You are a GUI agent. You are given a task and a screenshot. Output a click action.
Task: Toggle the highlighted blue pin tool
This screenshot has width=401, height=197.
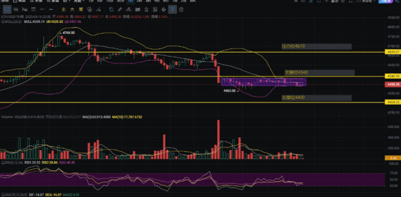pos(173,9)
